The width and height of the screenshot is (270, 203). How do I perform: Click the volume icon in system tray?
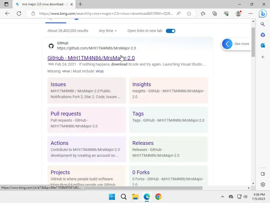pos(245,197)
